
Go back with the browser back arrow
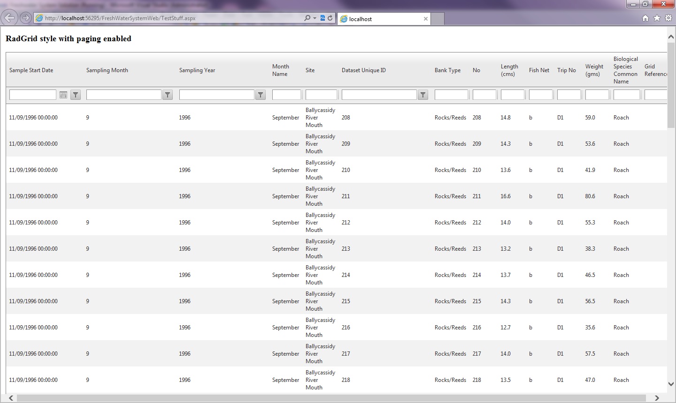[9, 18]
